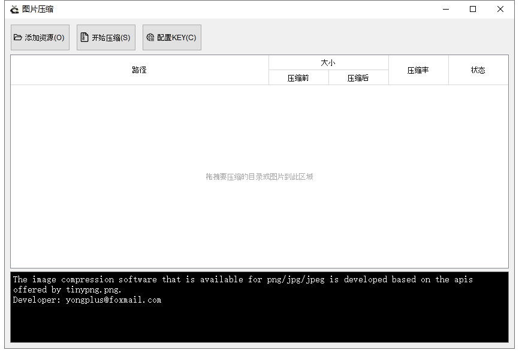Click the Developer: yongplus@foxmail.com line
Viewport: 519px width, 353px height.
click(x=87, y=300)
